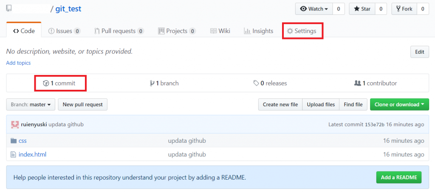
Task: Click the fork count next to Fork
Action: (423, 9)
